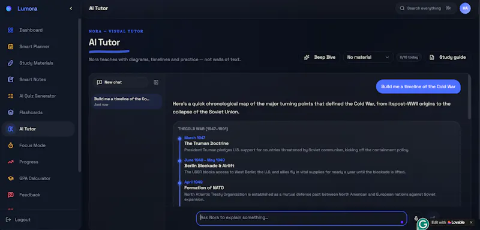Click the March 1947 timeline marker dot
Viewport: 480px width, 230px height.
(179, 139)
